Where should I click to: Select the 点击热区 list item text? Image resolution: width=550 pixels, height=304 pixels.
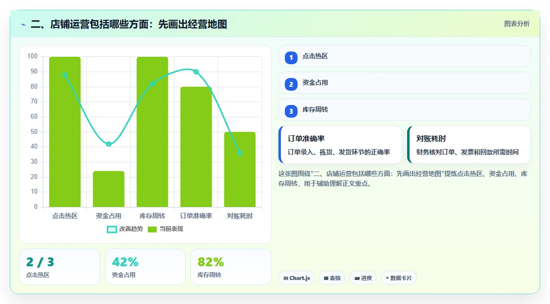(x=315, y=56)
